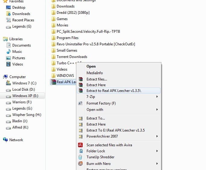
Task: Click the PowerArchiver 2007 icon
Action: tap(81, 136)
